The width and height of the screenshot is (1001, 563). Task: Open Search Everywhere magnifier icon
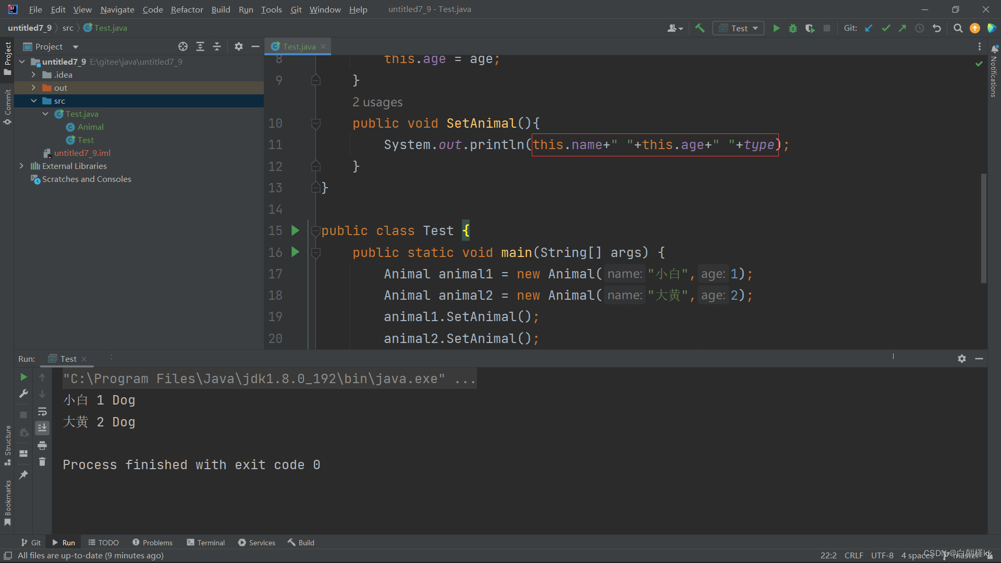[x=958, y=28]
